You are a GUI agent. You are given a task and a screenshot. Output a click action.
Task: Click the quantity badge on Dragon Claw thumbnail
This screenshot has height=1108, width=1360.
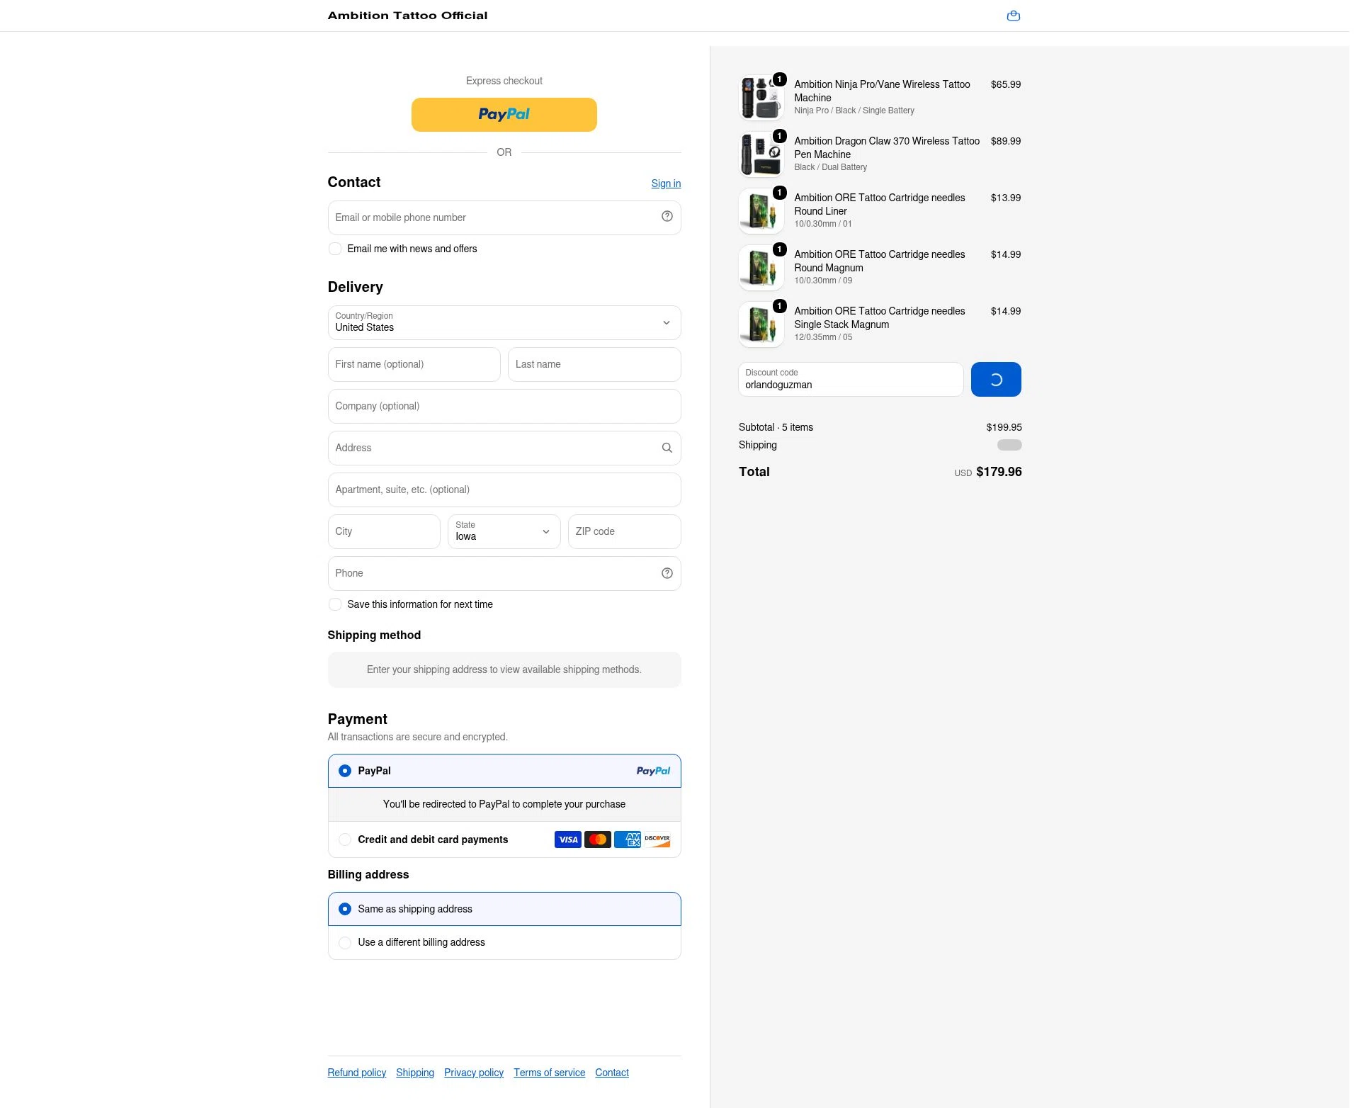point(780,136)
